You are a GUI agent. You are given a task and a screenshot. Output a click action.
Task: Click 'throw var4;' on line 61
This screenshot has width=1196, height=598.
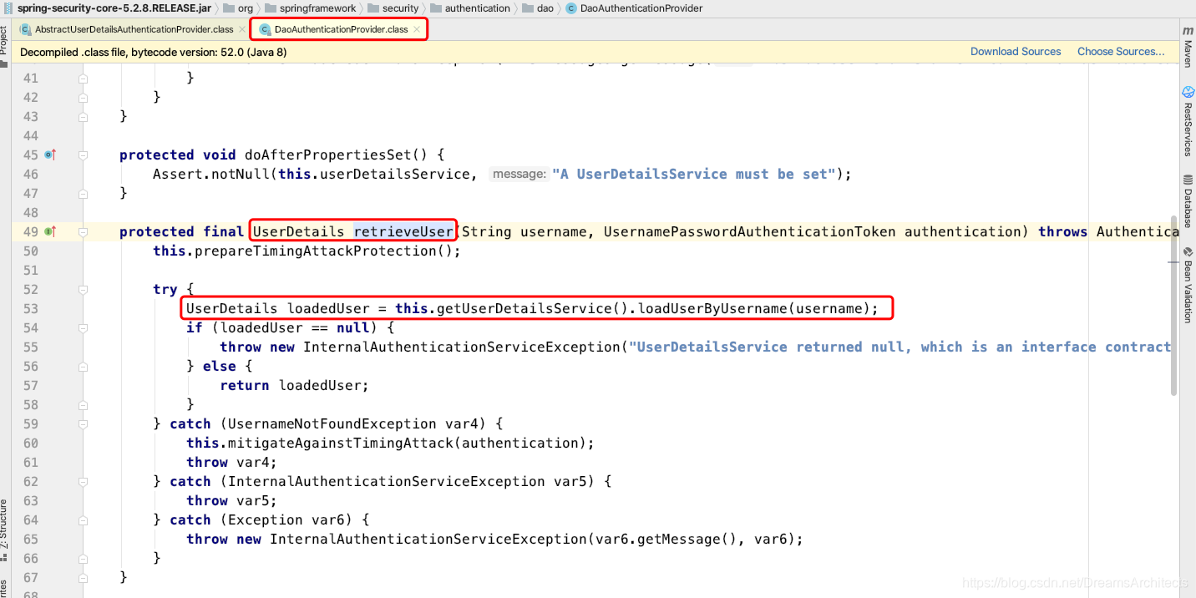point(231,462)
